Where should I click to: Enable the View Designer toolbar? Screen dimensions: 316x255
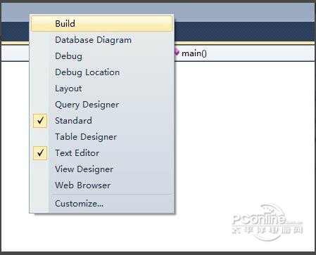point(101,169)
